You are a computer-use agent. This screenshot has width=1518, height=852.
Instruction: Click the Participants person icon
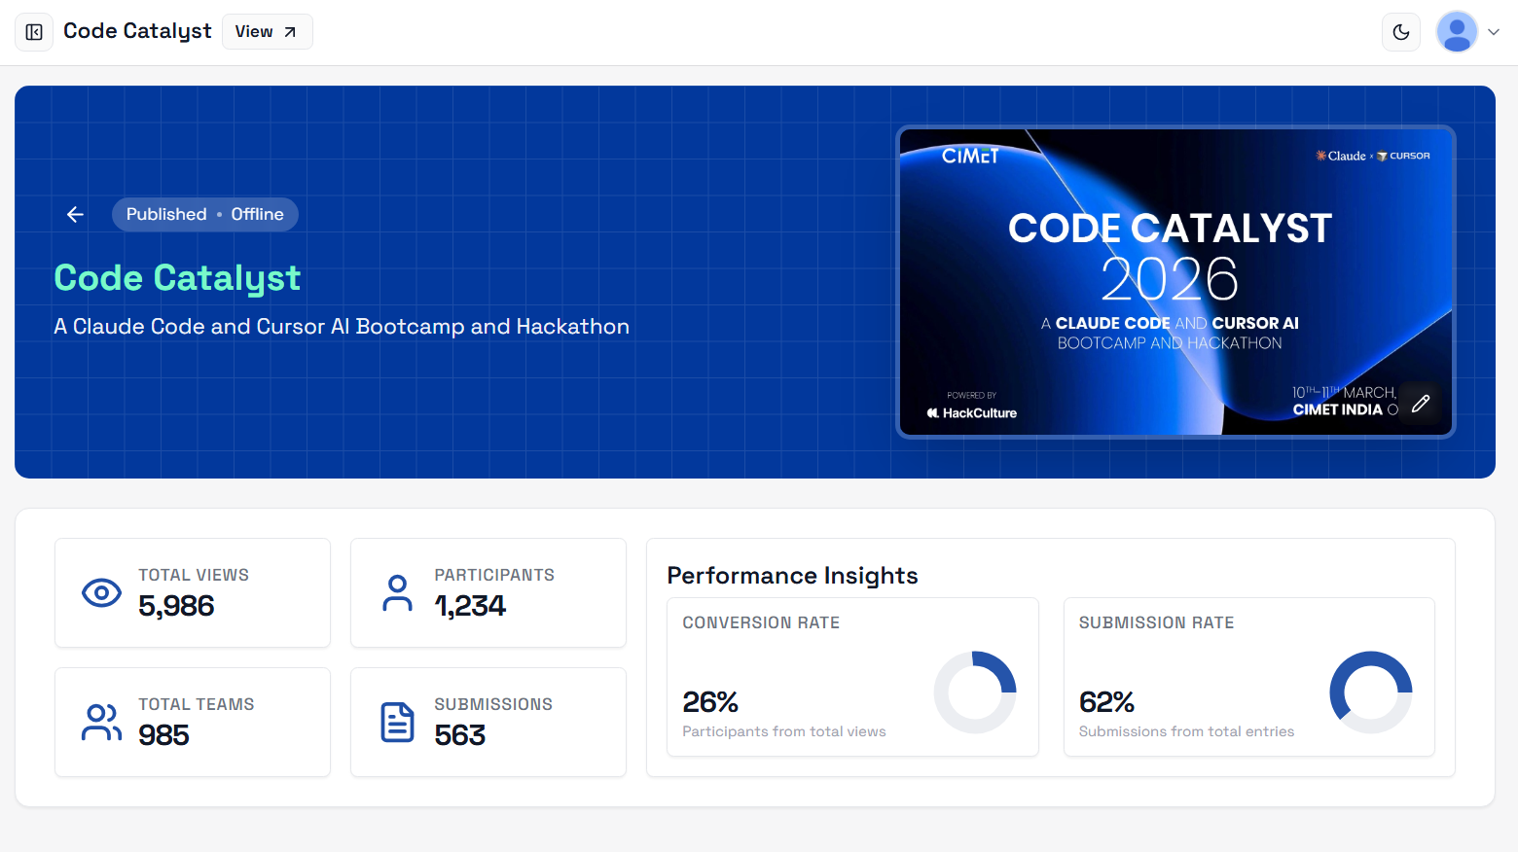click(397, 592)
